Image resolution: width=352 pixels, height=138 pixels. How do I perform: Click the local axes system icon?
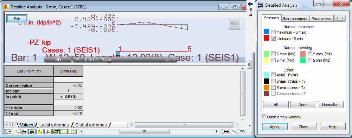(x=48, y=131)
